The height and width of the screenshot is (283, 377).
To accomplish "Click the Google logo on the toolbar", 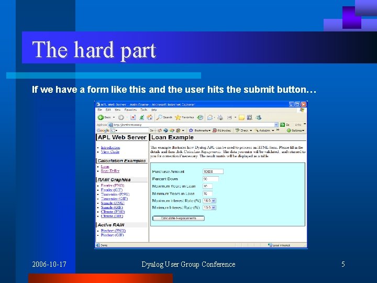I will point(103,130).
